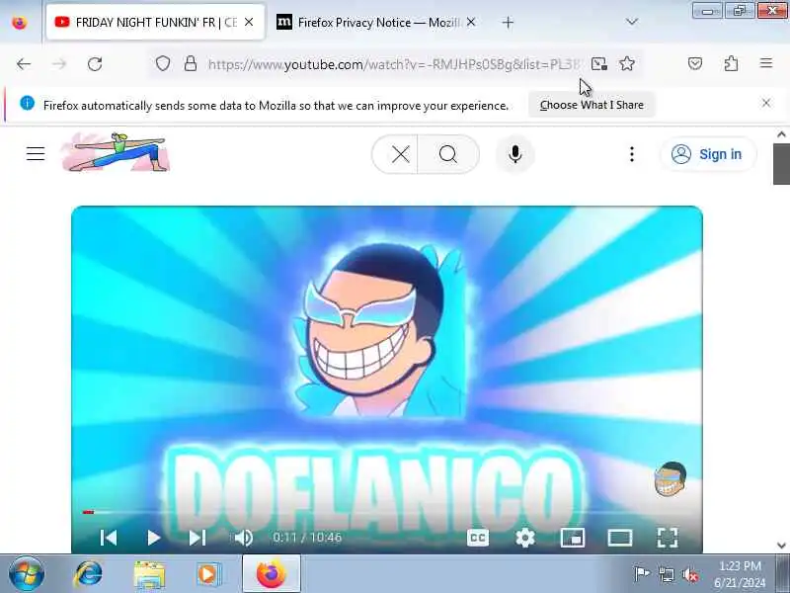Close the Firefox Privacy Notice tab

coord(471,22)
